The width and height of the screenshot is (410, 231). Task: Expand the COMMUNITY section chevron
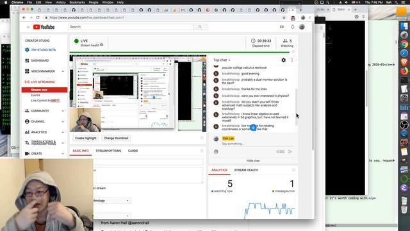(63, 111)
